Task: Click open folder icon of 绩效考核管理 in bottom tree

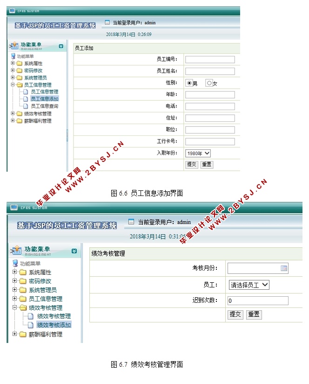Action: [23, 307]
